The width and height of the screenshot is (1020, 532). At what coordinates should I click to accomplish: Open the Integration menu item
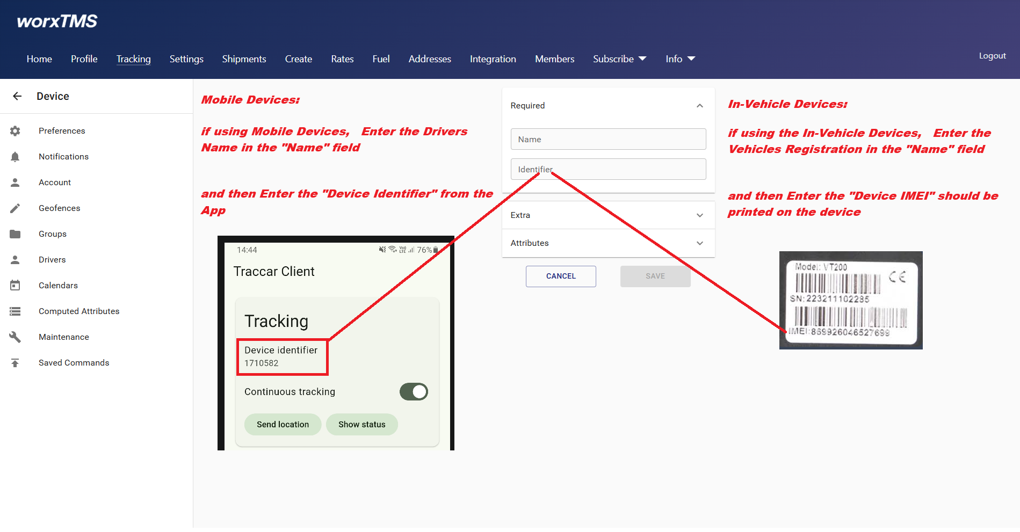(493, 59)
